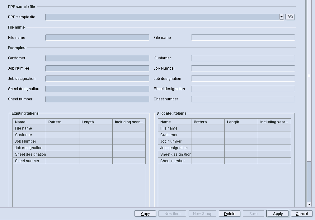This screenshot has height=220, width=315.
Task: Click the Save button
Action: point(253,213)
